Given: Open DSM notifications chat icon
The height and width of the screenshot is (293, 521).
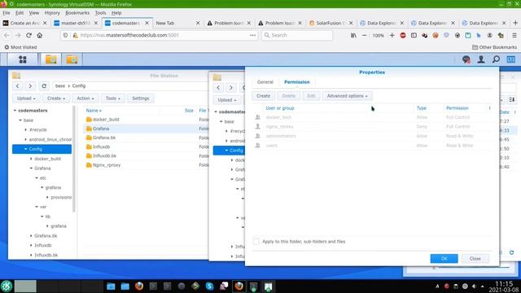Looking at the screenshot, I should pyautogui.click(x=466, y=59).
